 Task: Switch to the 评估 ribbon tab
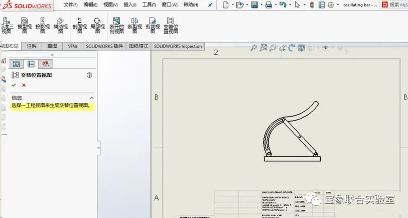(x=73, y=46)
